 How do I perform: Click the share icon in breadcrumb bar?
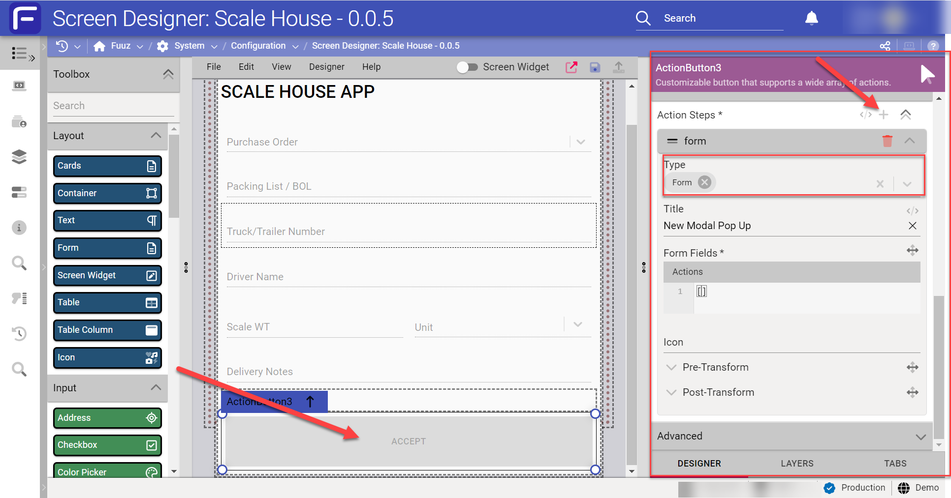[x=885, y=46]
